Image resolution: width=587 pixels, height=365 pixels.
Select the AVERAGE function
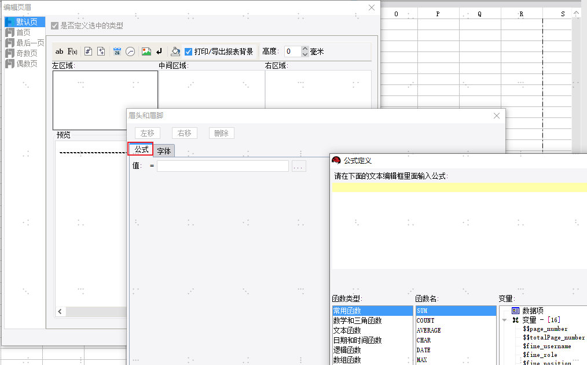click(456, 331)
